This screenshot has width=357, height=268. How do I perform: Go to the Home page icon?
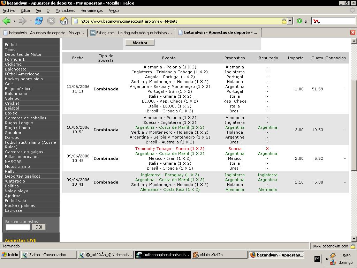click(x=64, y=21)
